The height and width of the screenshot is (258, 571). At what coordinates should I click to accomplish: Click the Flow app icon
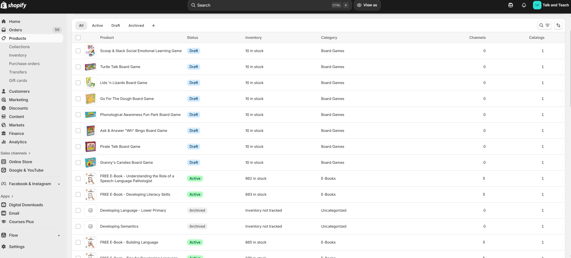click(x=4, y=235)
